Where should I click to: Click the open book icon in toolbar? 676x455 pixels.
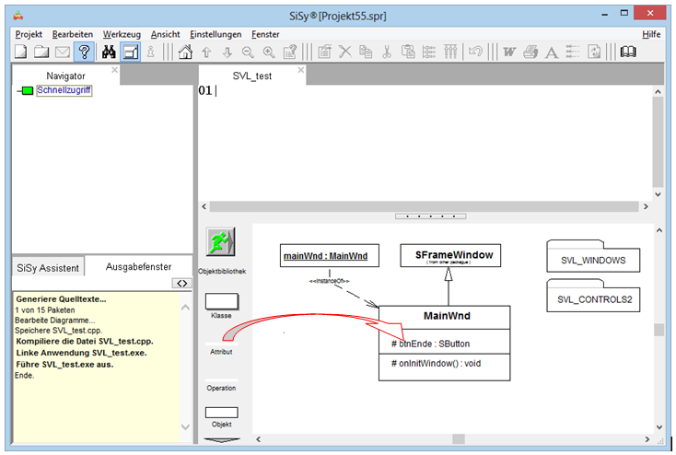pyautogui.click(x=627, y=52)
